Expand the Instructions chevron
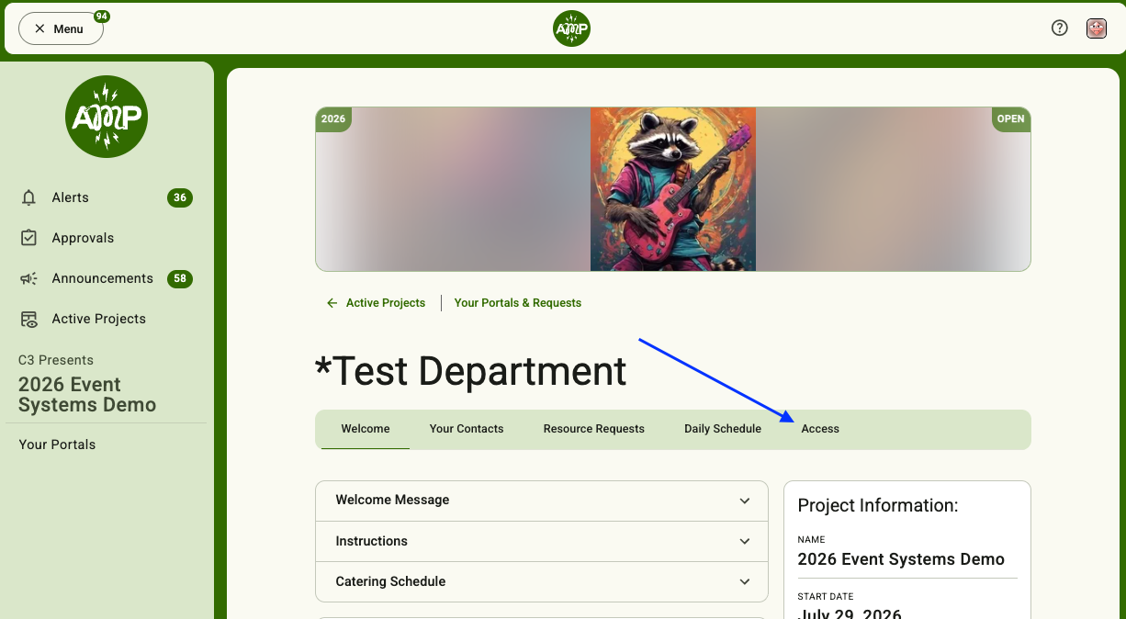 (x=745, y=542)
